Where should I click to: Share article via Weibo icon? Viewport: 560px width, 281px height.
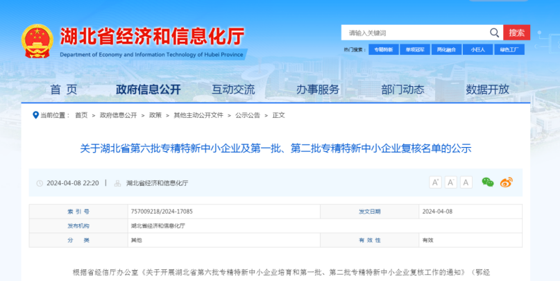tap(506, 182)
